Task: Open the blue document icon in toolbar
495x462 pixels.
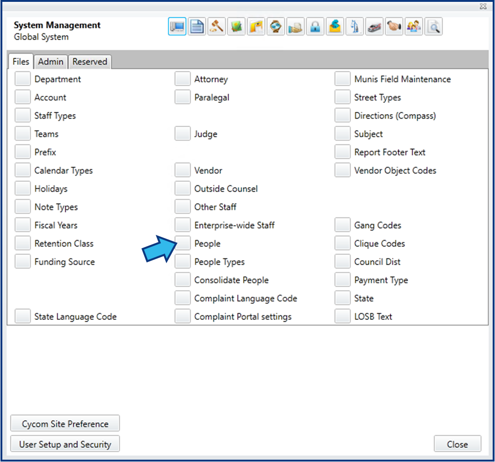Action: pyautogui.click(x=197, y=27)
